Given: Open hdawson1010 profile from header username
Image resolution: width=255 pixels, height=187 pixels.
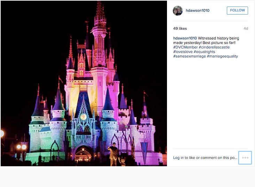Looking at the screenshot, I should point(198,10).
